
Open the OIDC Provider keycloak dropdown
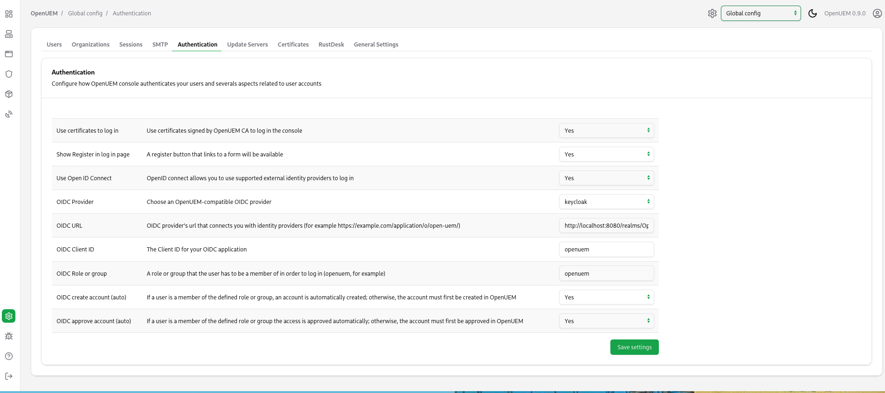pyautogui.click(x=606, y=202)
